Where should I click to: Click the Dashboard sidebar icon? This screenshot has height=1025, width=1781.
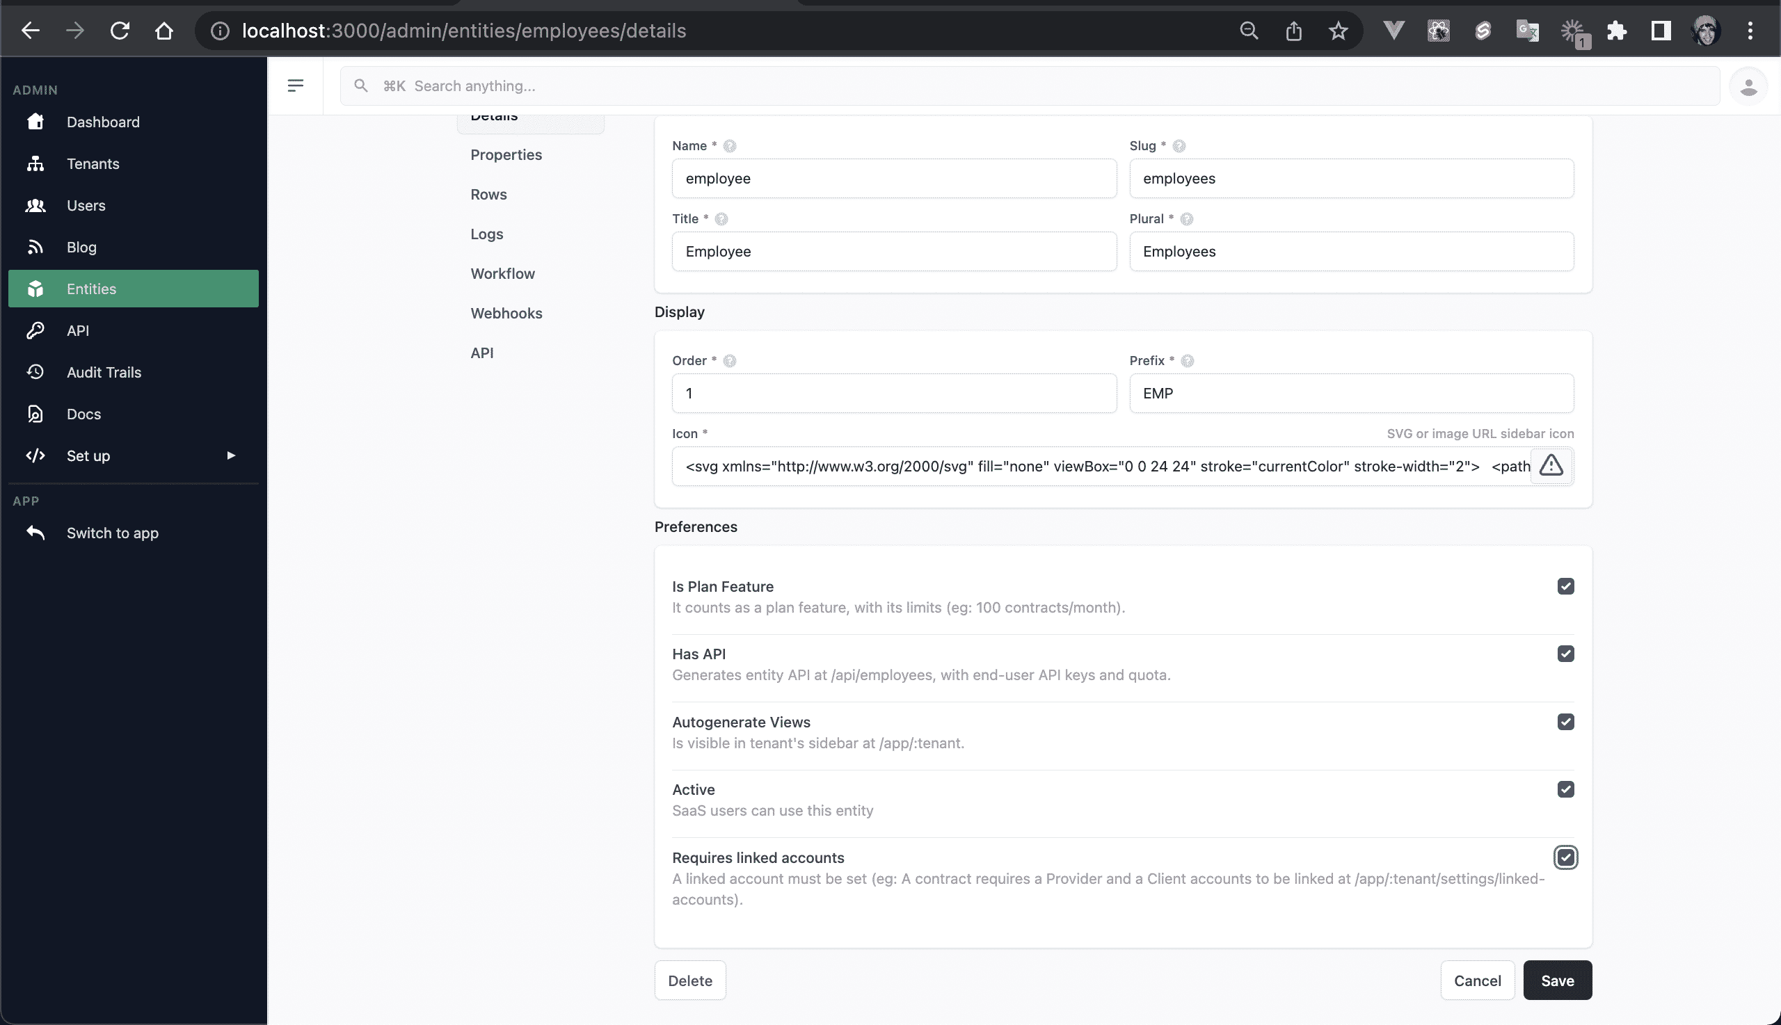click(x=34, y=121)
